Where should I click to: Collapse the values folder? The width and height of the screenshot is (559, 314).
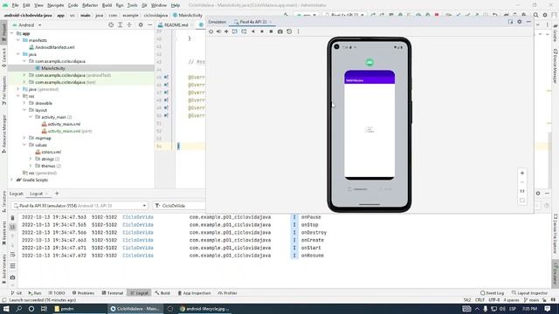[x=24, y=145]
